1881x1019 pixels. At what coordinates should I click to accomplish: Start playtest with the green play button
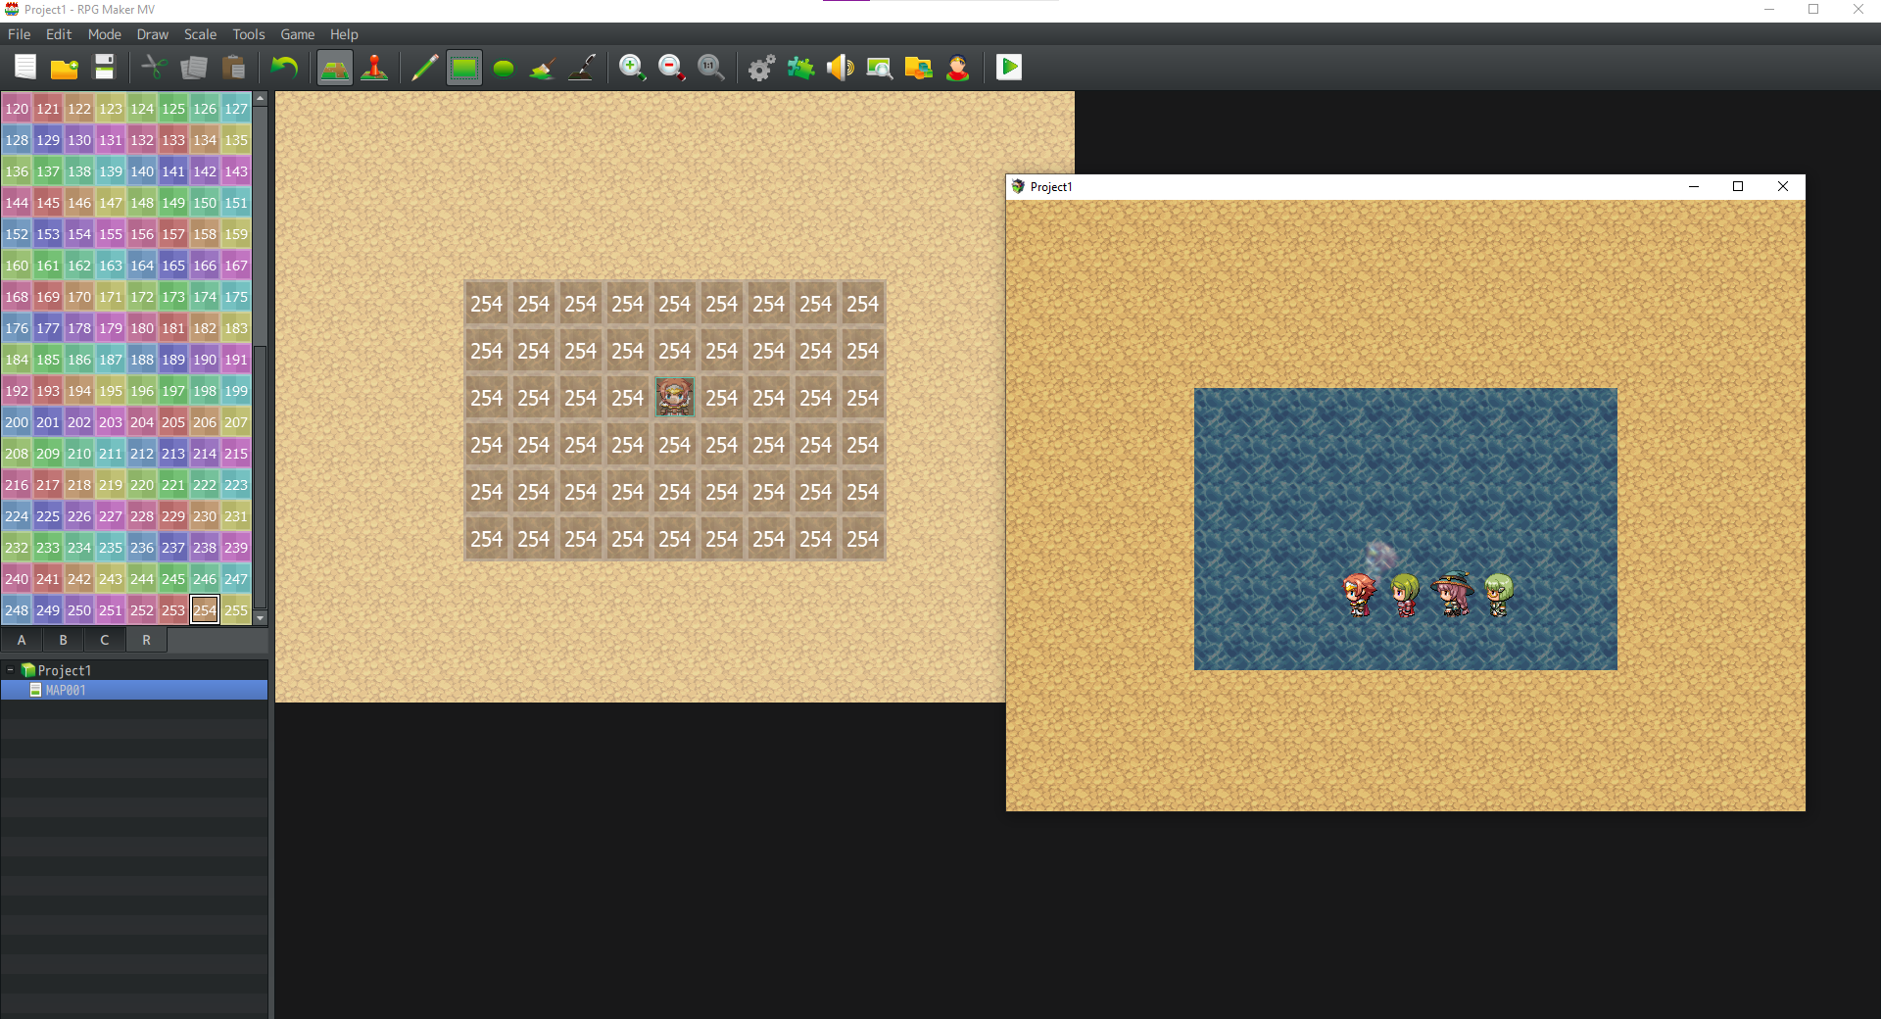pyautogui.click(x=1009, y=68)
